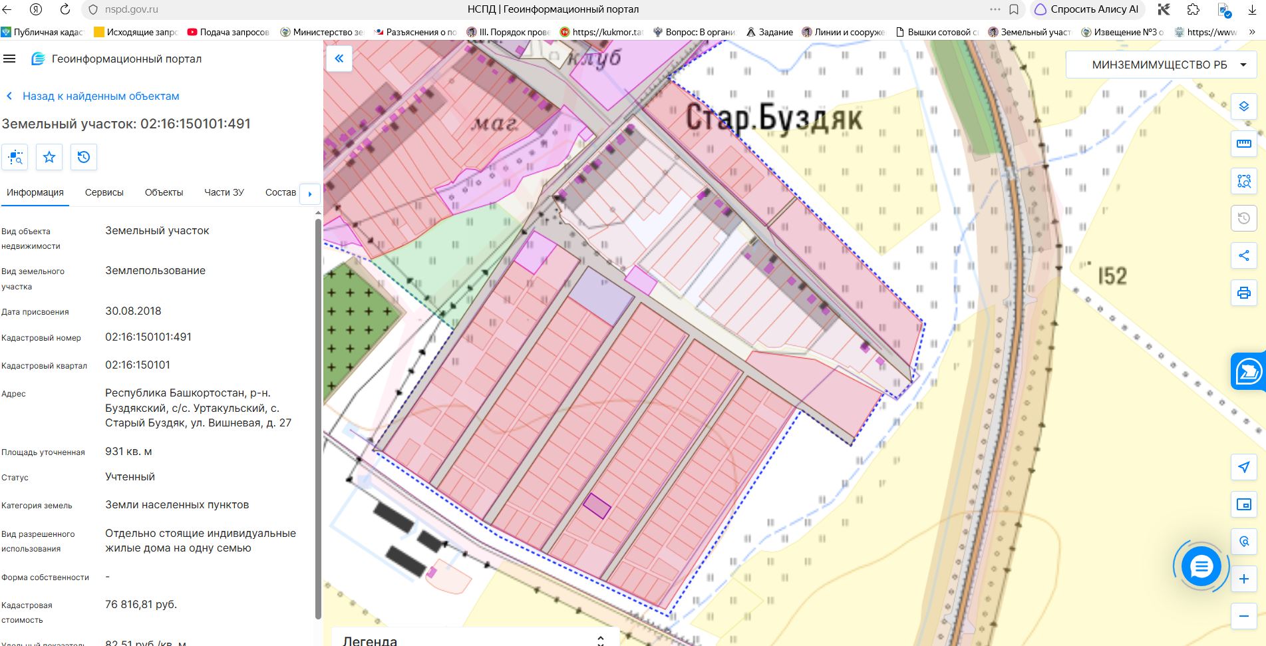Switch to the Информация tab

point(35,192)
